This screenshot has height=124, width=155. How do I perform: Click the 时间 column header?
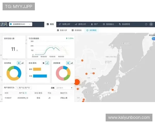(x=6, y=93)
